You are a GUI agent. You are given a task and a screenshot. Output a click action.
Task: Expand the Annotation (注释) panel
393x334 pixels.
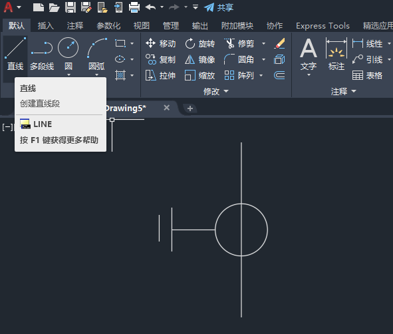point(343,91)
